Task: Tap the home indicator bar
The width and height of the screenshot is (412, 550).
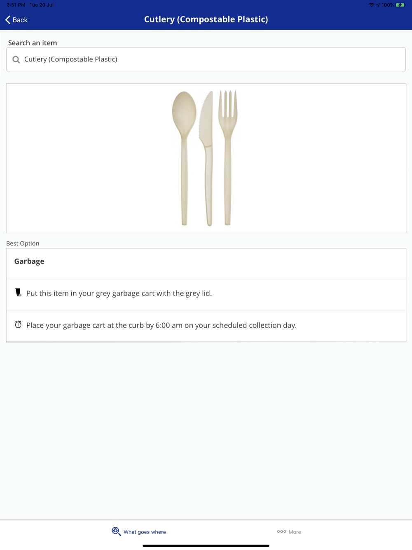Action: pos(206,545)
